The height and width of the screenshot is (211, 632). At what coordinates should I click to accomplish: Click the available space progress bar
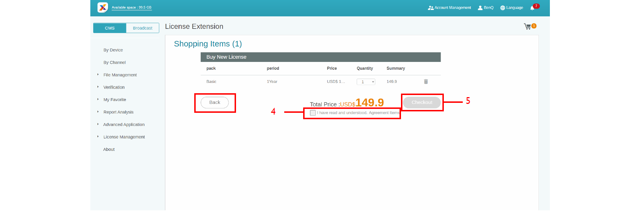click(131, 10)
